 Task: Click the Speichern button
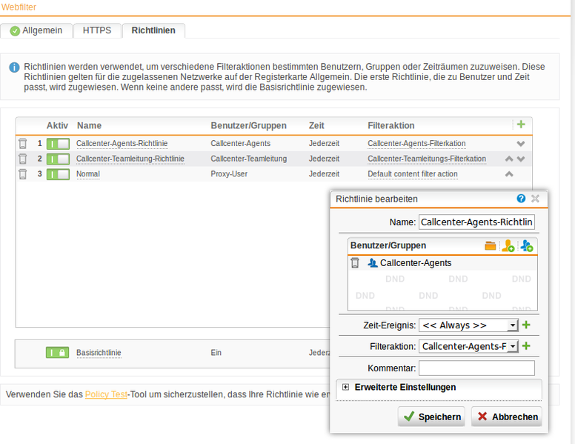point(431,417)
